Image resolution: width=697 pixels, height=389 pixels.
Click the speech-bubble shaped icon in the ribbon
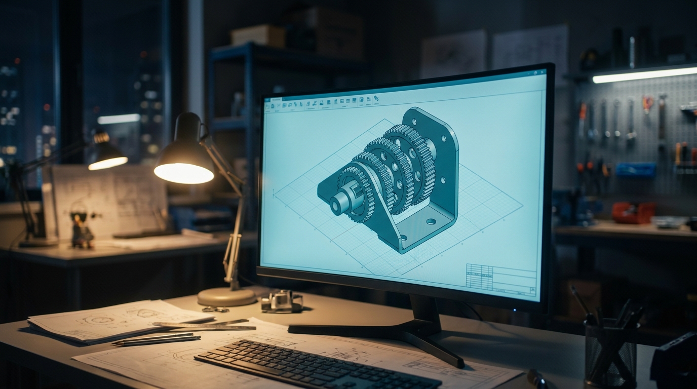click(x=290, y=105)
